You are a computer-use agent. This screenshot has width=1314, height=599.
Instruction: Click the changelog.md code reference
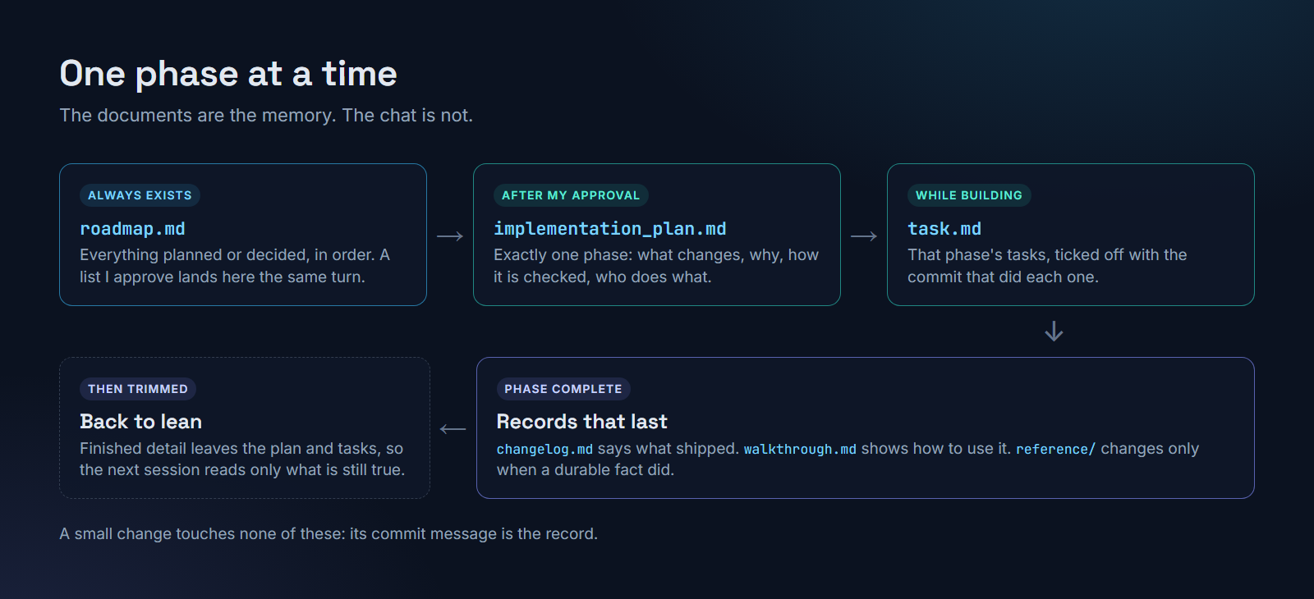(x=544, y=449)
